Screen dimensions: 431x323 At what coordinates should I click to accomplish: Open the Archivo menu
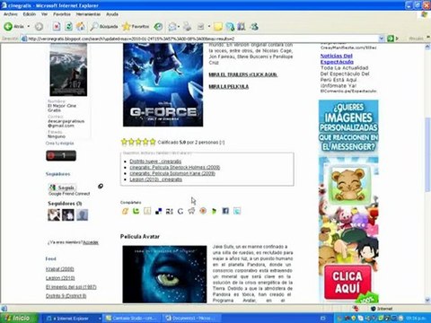(x=11, y=14)
